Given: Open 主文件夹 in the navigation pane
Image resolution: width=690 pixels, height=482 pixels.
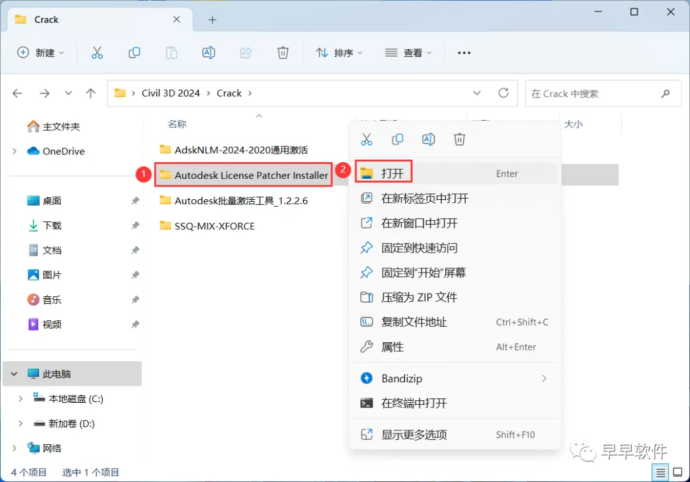Looking at the screenshot, I should tap(54, 126).
